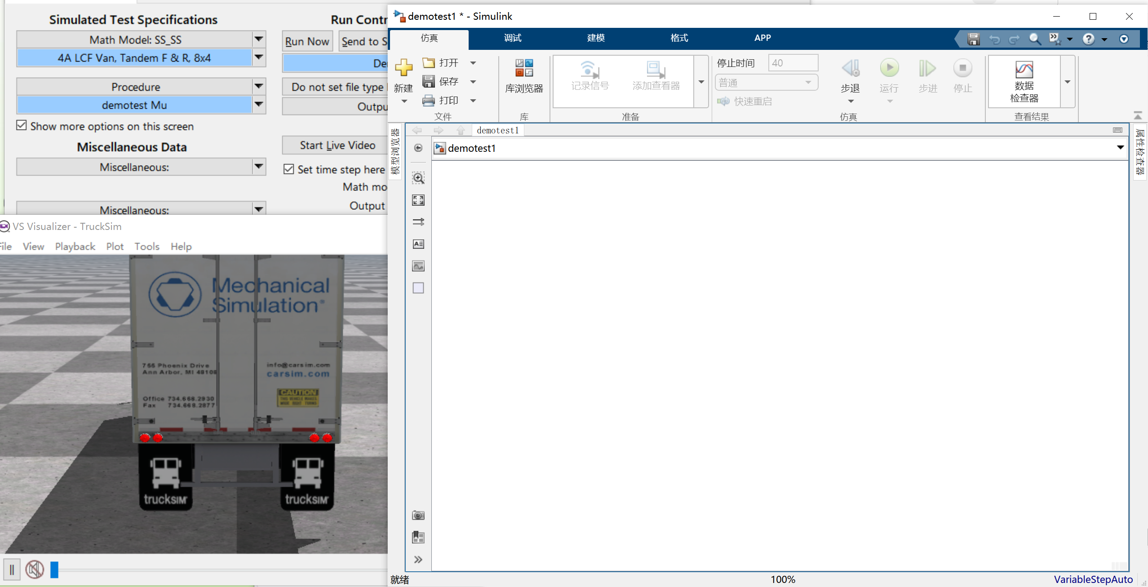
Task: Click the back navigation arrow above the canvas
Action: [417, 130]
